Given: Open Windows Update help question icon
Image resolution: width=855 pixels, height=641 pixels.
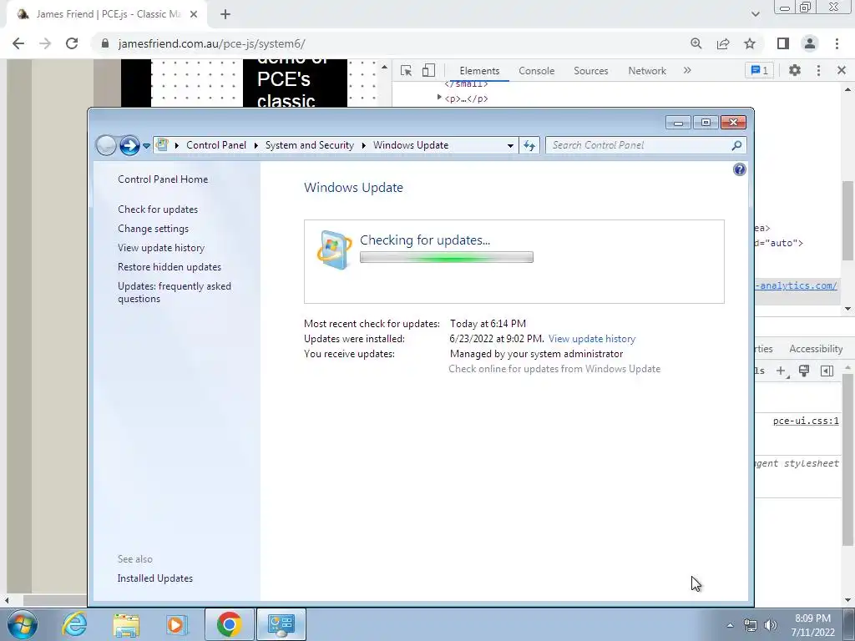Looking at the screenshot, I should click(x=740, y=169).
